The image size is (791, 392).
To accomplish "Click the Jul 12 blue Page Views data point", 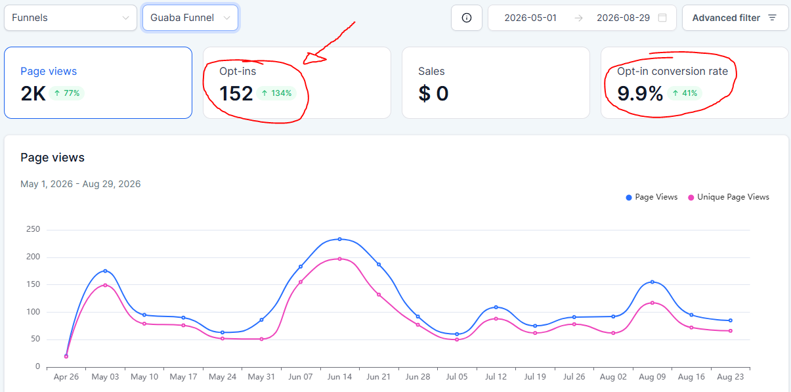I will tap(496, 307).
